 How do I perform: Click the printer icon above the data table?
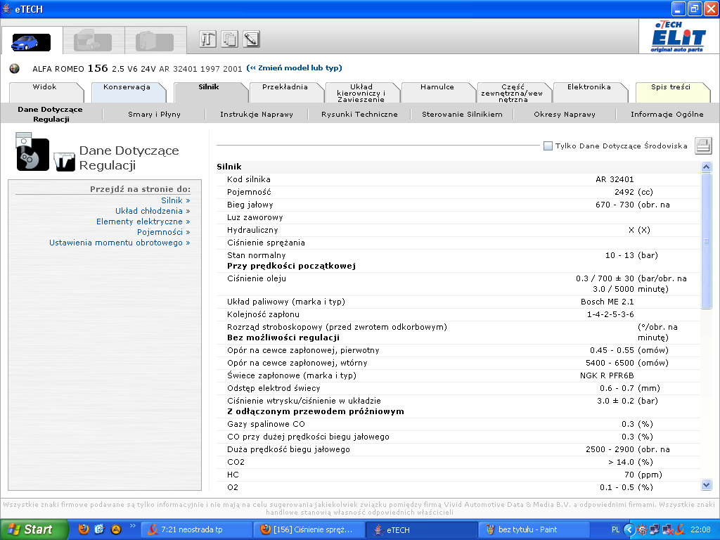[703, 146]
